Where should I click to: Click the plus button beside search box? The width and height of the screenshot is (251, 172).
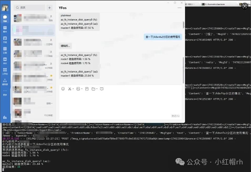50,8
